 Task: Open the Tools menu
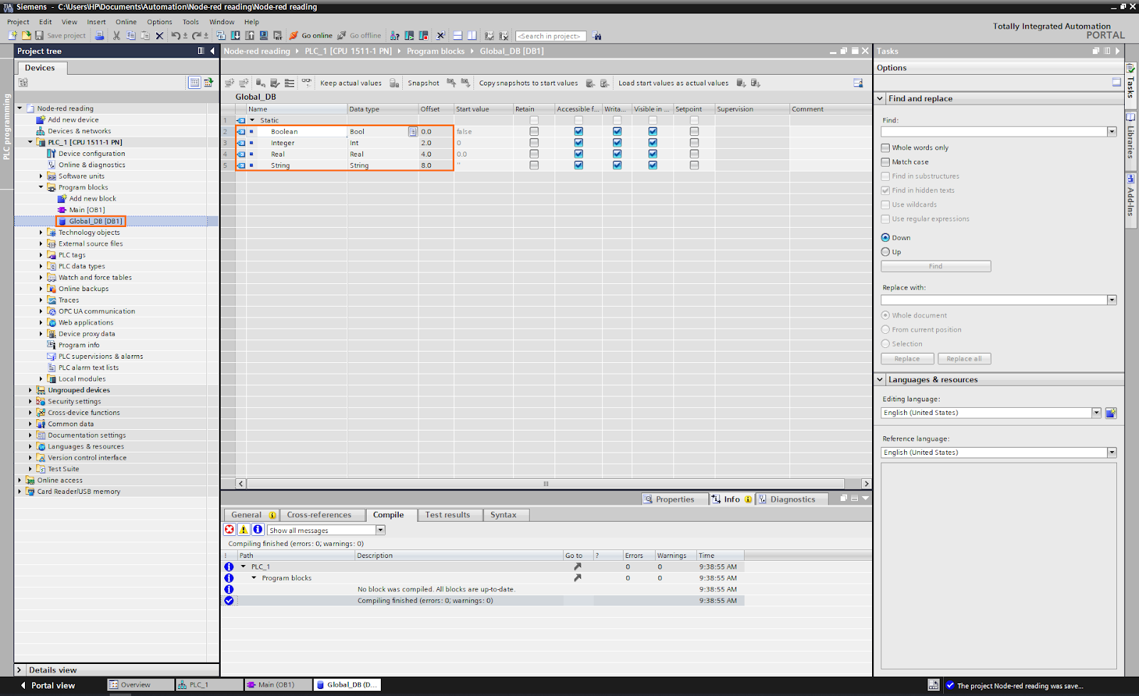(x=191, y=22)
